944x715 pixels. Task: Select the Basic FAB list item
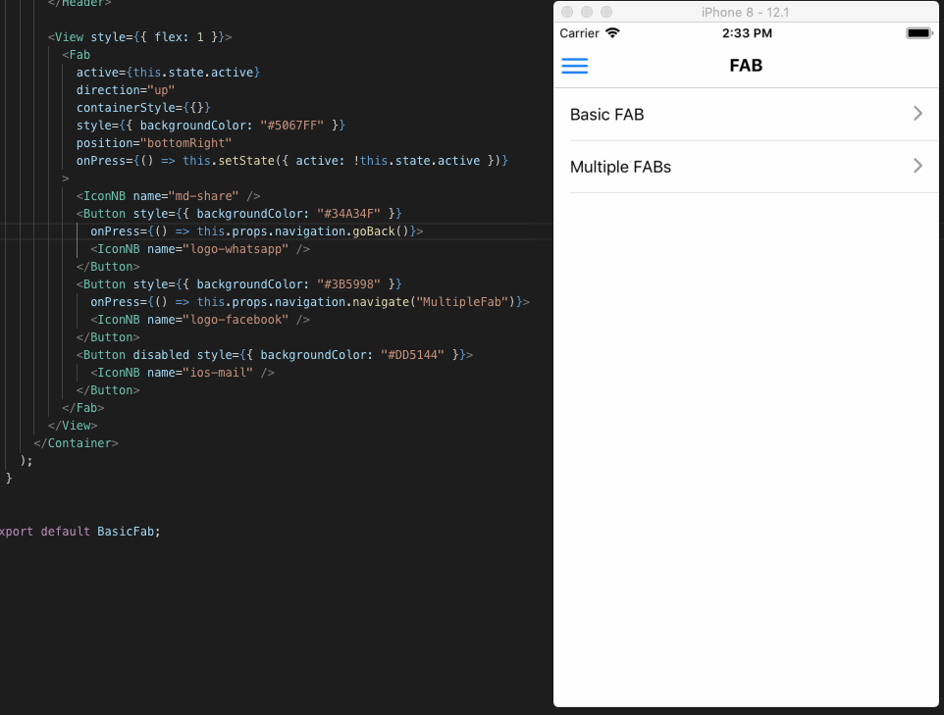(x=606, y=115)
